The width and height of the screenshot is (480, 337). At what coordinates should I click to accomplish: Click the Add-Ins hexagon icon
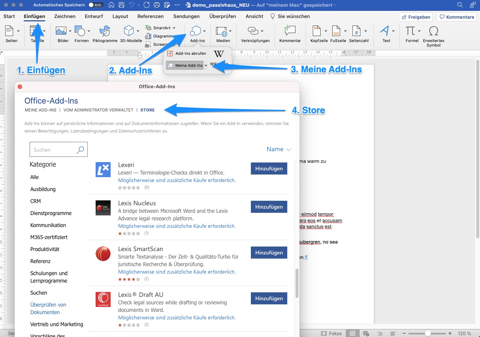196,31
